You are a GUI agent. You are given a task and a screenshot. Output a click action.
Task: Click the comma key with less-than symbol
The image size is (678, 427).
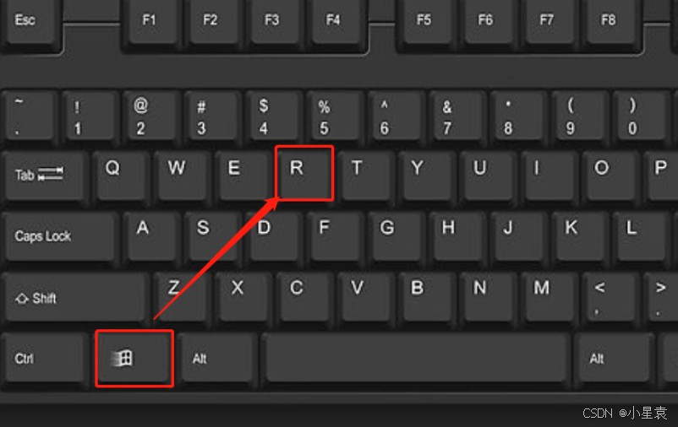(x=610, y=298)
